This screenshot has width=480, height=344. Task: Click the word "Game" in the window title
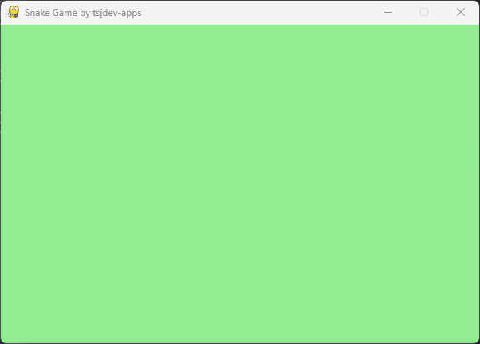[x=65, y=13]
